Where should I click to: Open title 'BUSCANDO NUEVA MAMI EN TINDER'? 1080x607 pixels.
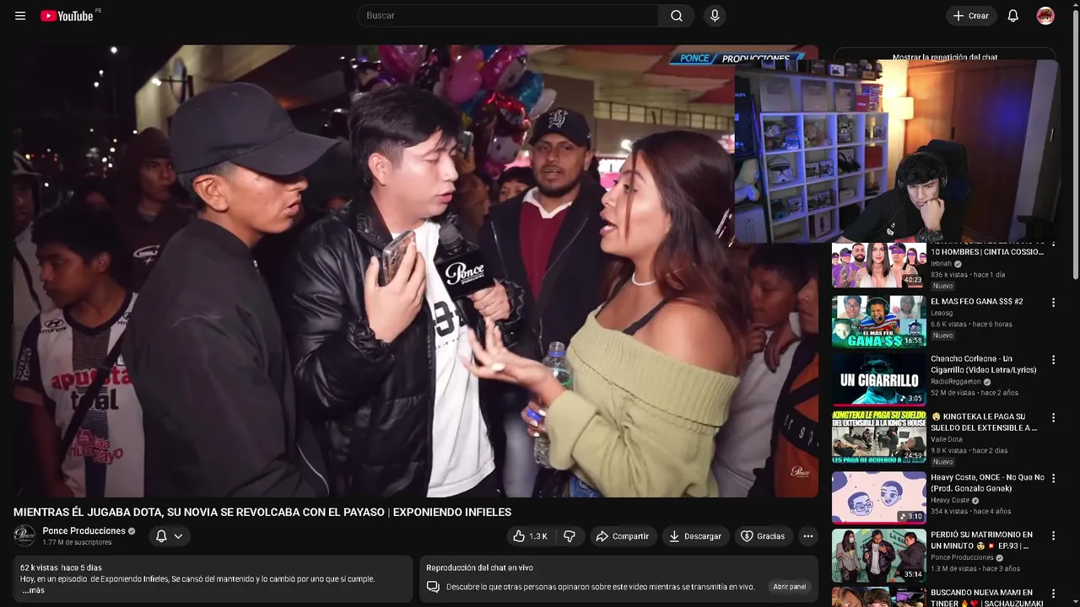point(987,598)
